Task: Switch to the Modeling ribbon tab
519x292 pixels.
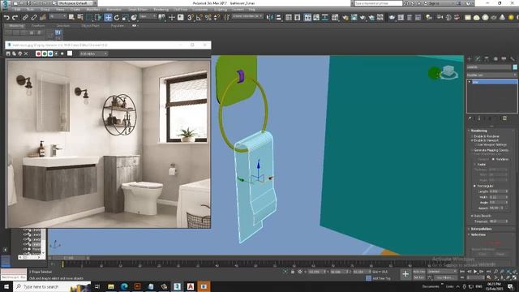Action: (x=16, y=25)
